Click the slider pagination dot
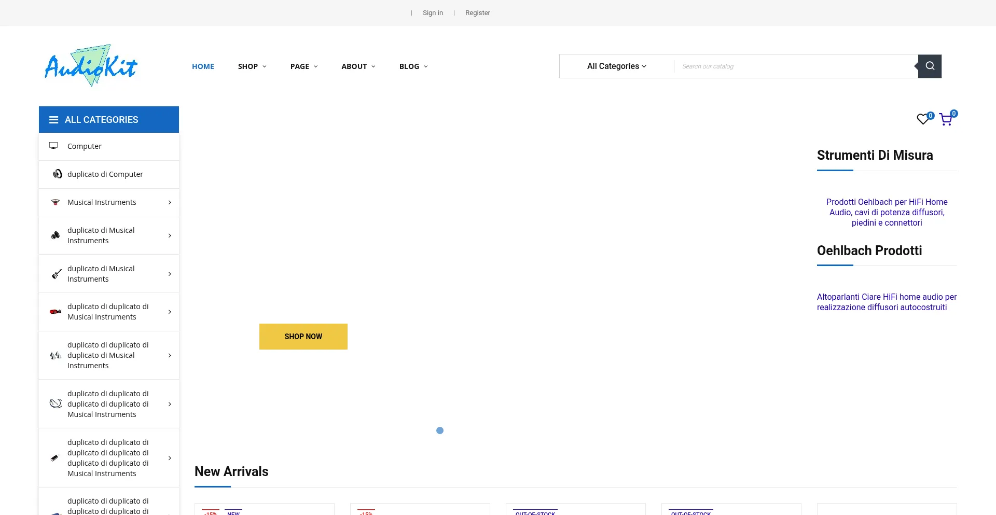The image size is (996, 515). 440,430
